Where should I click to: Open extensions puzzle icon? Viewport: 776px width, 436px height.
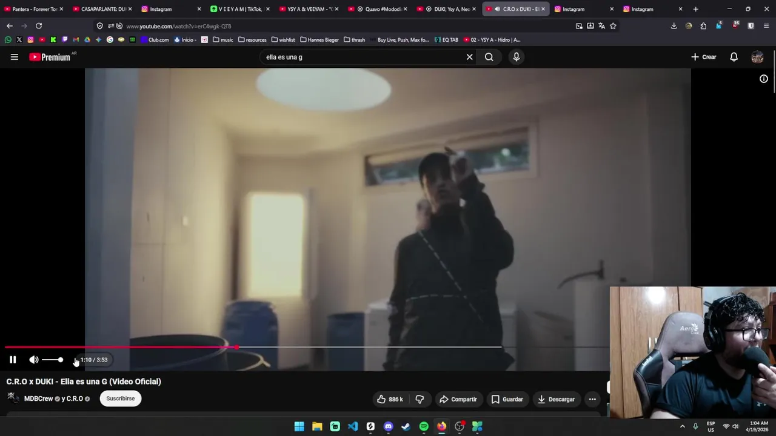pos(703,26)
